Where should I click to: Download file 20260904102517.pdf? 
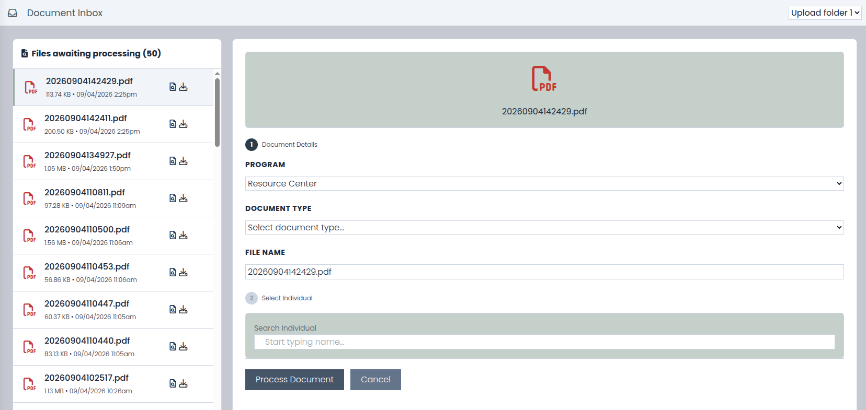(183, 383)
